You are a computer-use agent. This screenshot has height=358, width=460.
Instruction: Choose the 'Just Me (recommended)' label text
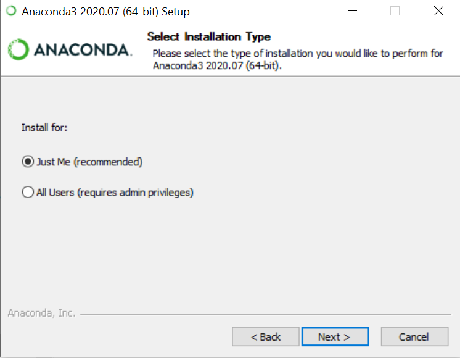coord(89,162)
